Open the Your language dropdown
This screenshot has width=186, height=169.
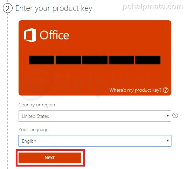pos(95,141)
